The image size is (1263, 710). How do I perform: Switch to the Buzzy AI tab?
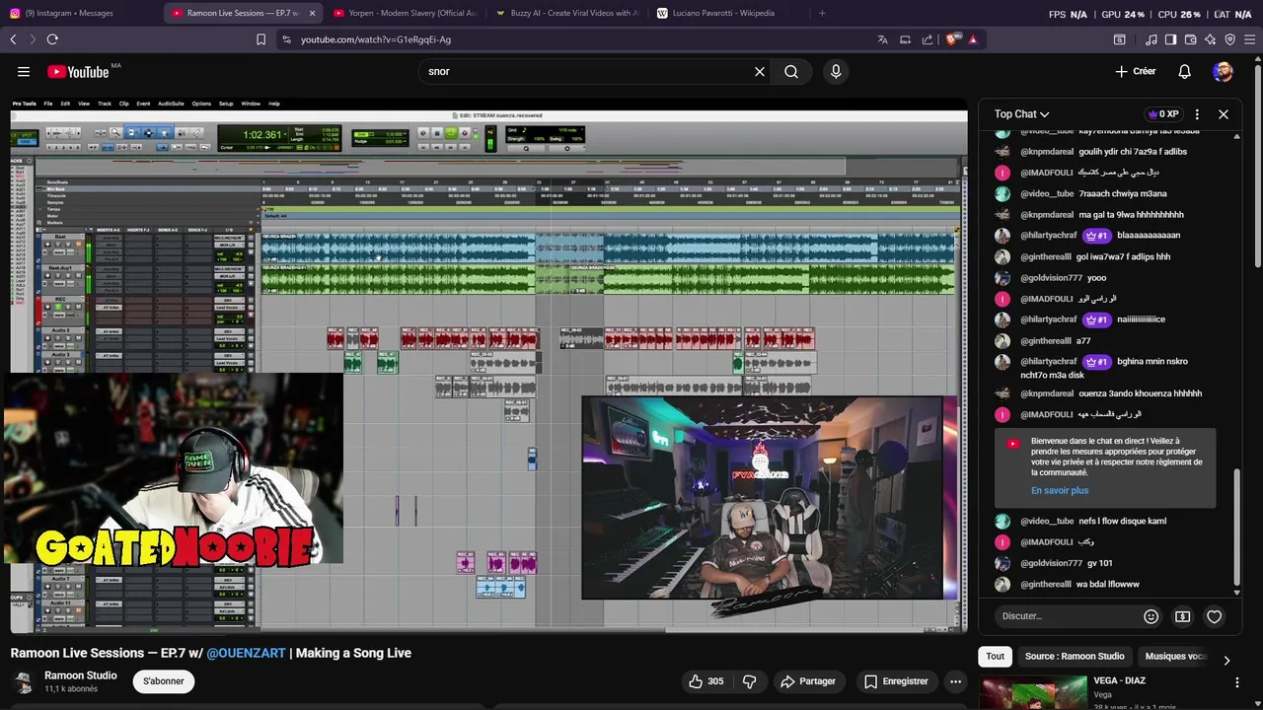tap(567, 13)
